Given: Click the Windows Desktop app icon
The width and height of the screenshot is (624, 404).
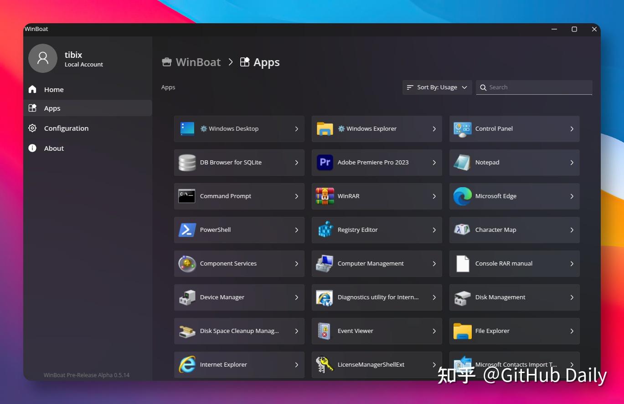Looking at the screenshot, I should [x=187, y=129].
